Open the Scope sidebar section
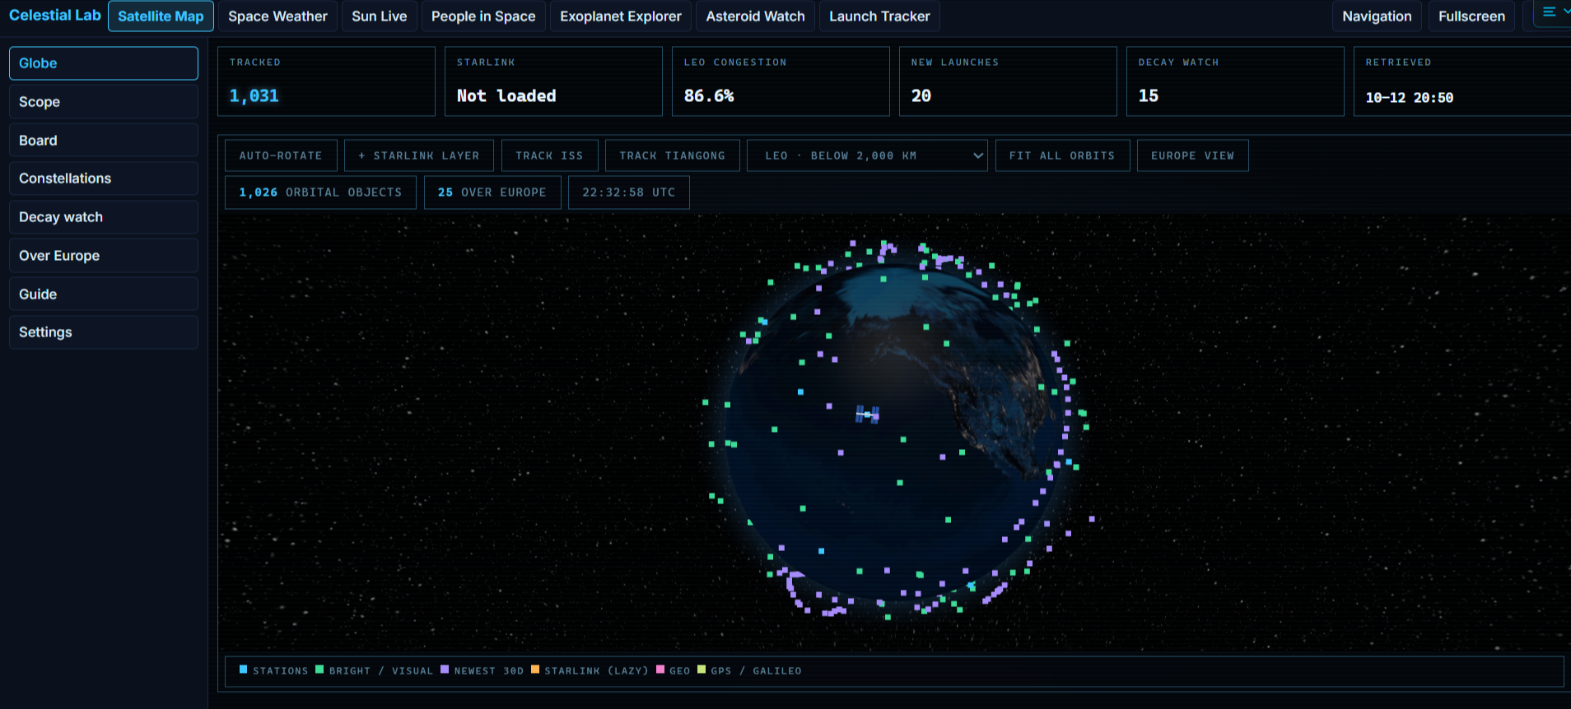 coord(104,102)
